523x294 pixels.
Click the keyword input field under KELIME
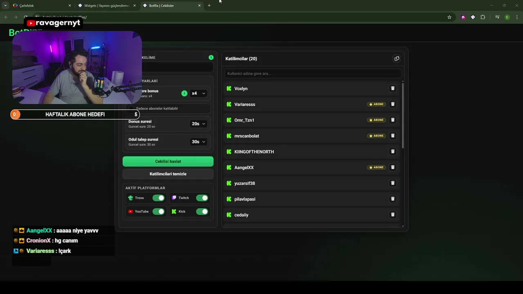coord(177,67)
